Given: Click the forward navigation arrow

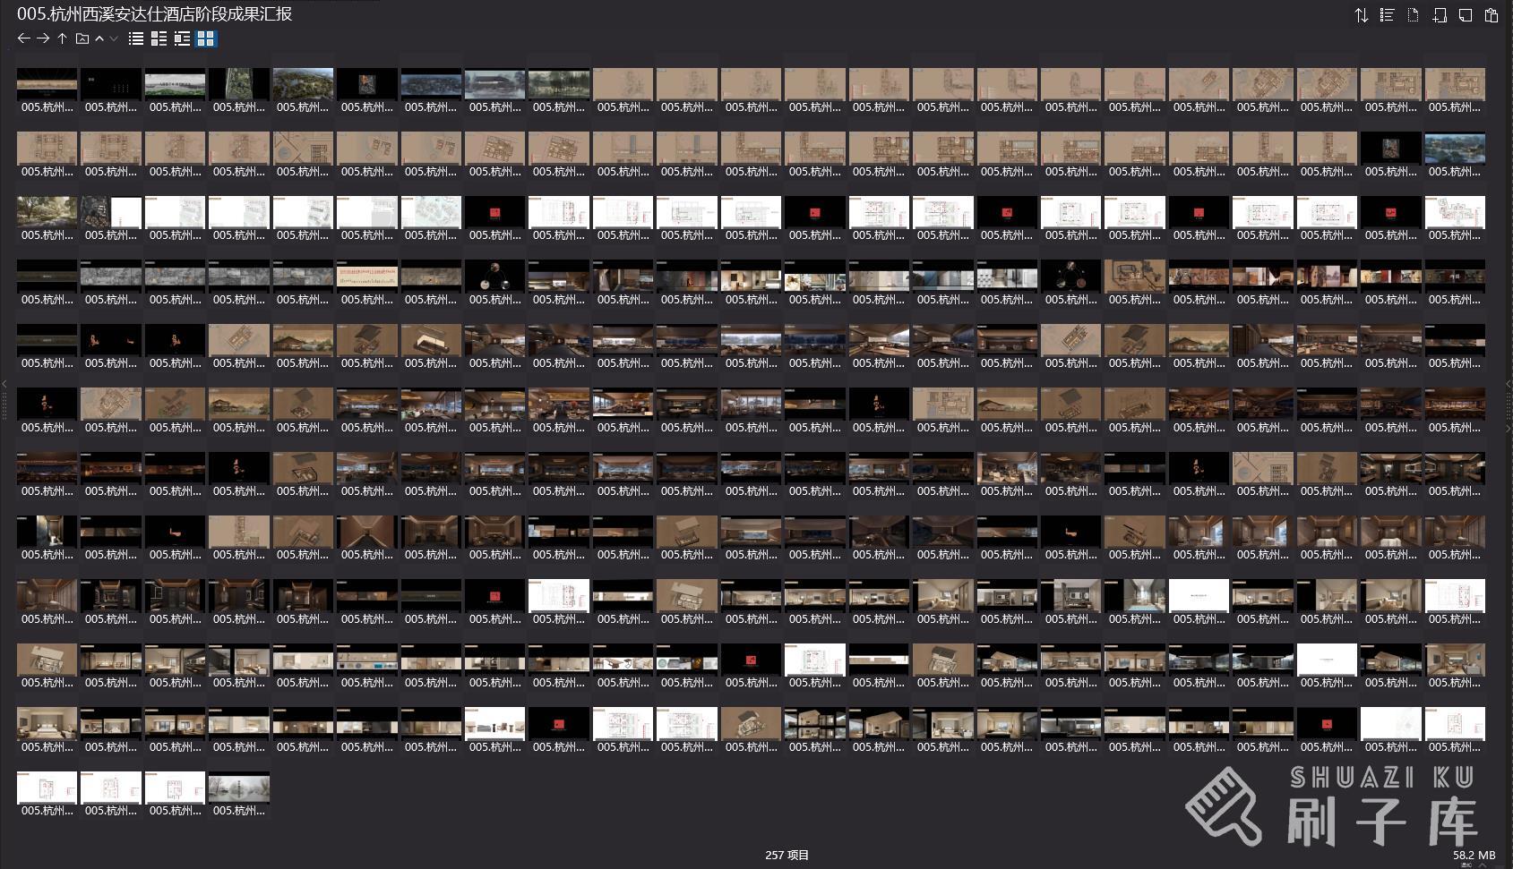Looking at the screenshot, I should coord(43,38).
